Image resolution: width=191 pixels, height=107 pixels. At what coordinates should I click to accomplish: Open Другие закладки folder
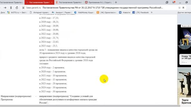point(184,12)
